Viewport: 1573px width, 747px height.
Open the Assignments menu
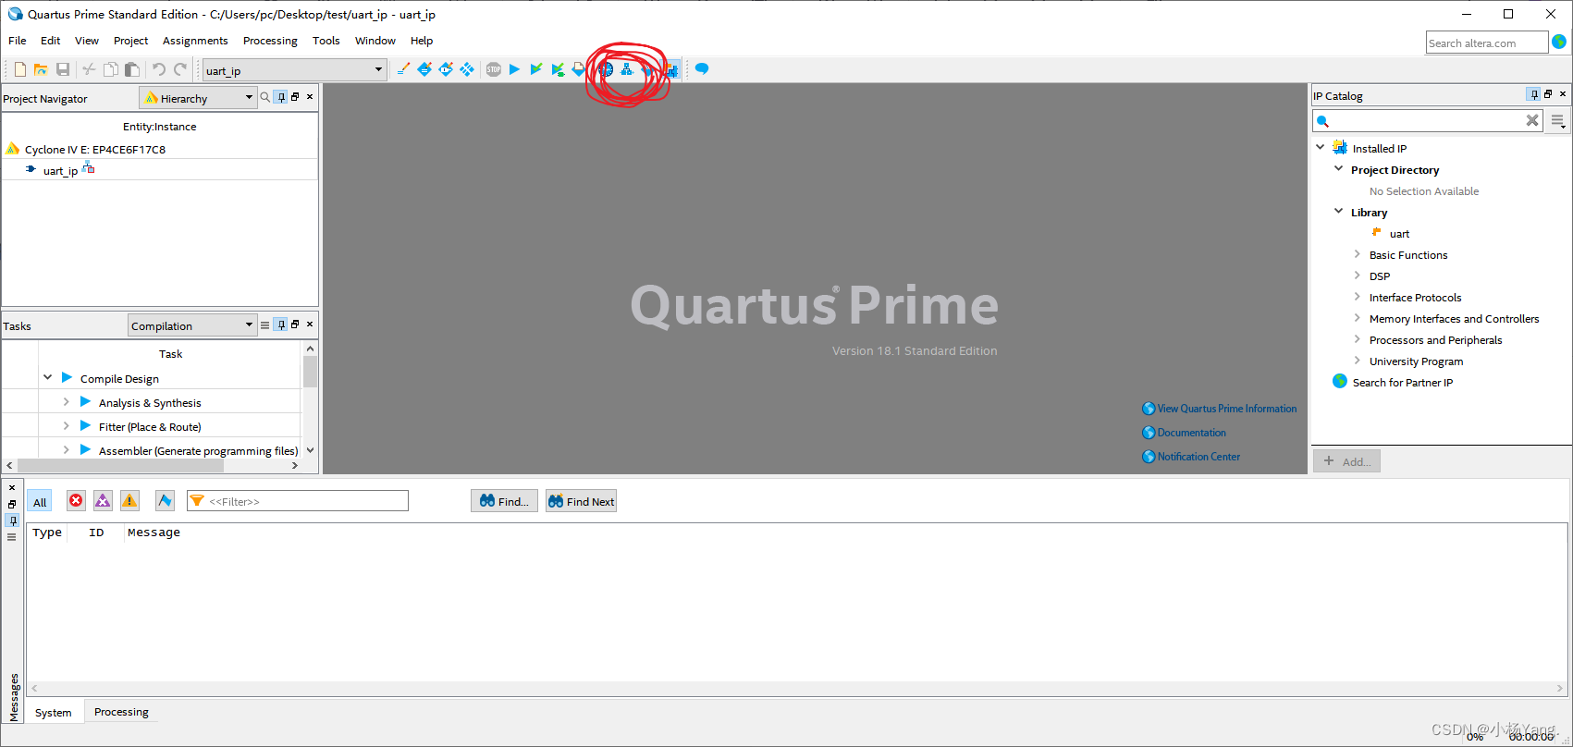click(195, 41)
